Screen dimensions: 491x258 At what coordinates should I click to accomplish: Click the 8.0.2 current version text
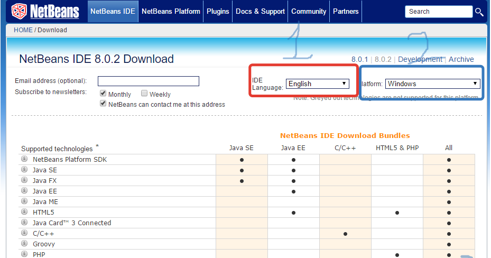[x=383, y=60]
